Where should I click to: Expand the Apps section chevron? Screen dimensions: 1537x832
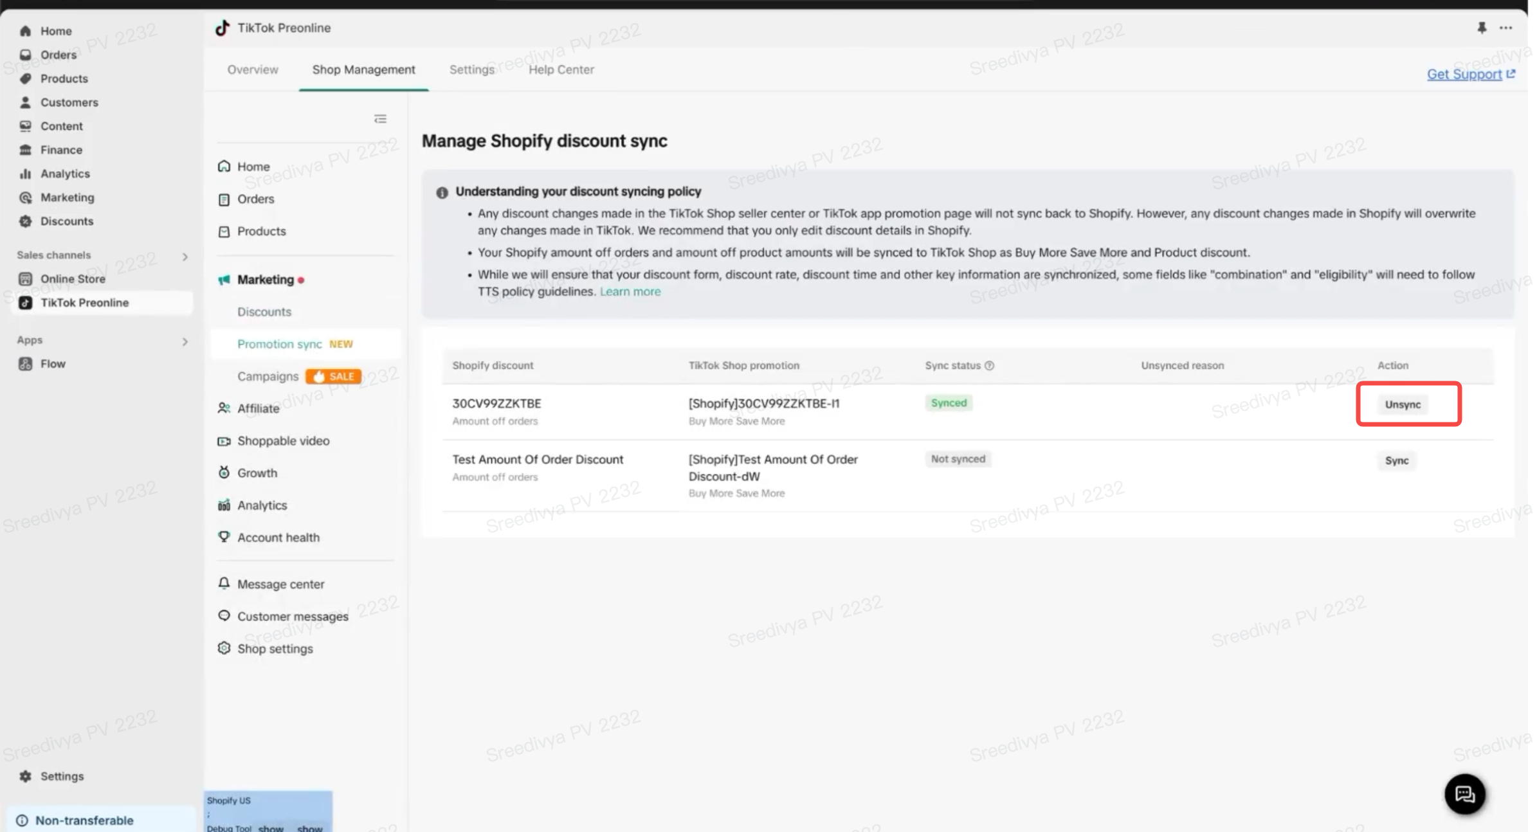click(x=185, y=341)
